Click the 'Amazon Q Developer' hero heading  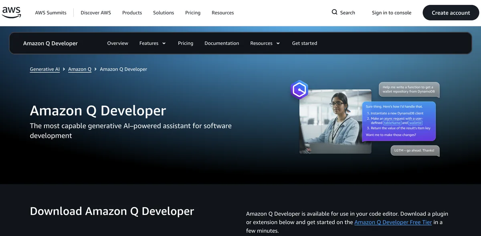(x=98, y=111)
